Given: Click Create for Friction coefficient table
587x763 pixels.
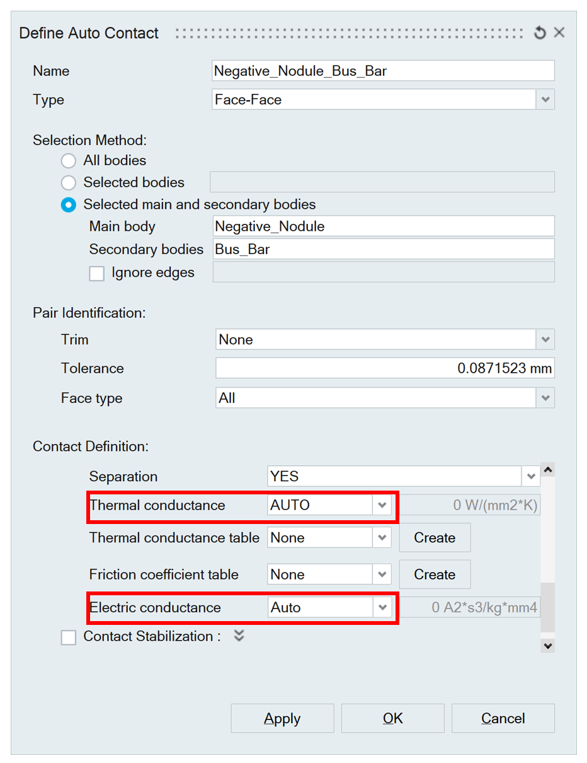Looking at the screenshot, I should coord(435,574).
